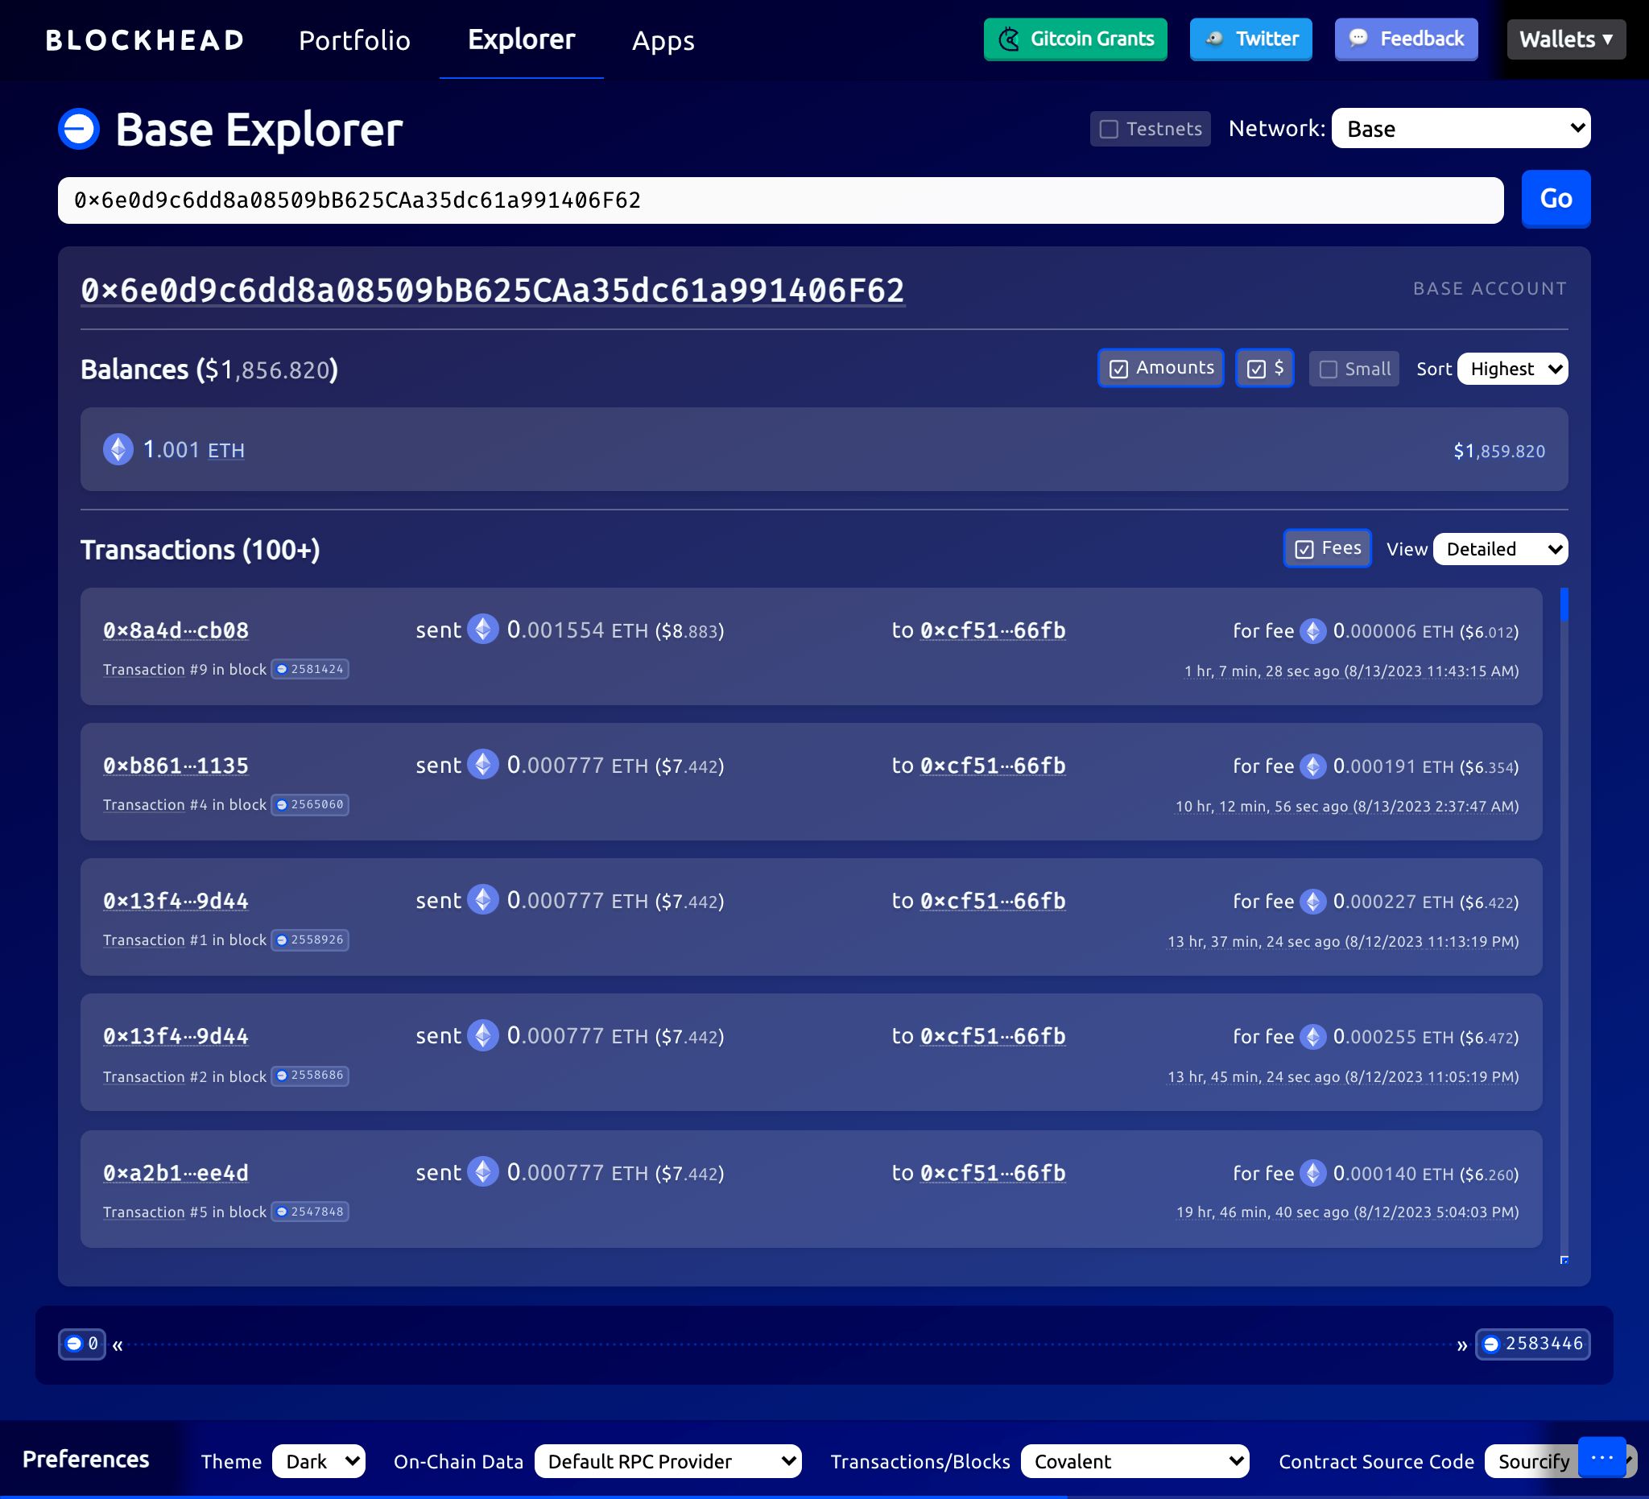Click the ETH token label in balances
Screen dimensions: 1649x1499
click(225, 451)
